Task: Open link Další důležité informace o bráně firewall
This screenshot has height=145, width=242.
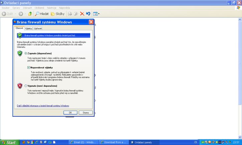Action: [x=43, y=106]
